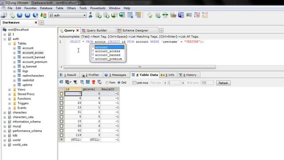Screen dimensions: 284x160
Task: Click the cancel changes icon in Table Data
Action: (x=99, y=82)
